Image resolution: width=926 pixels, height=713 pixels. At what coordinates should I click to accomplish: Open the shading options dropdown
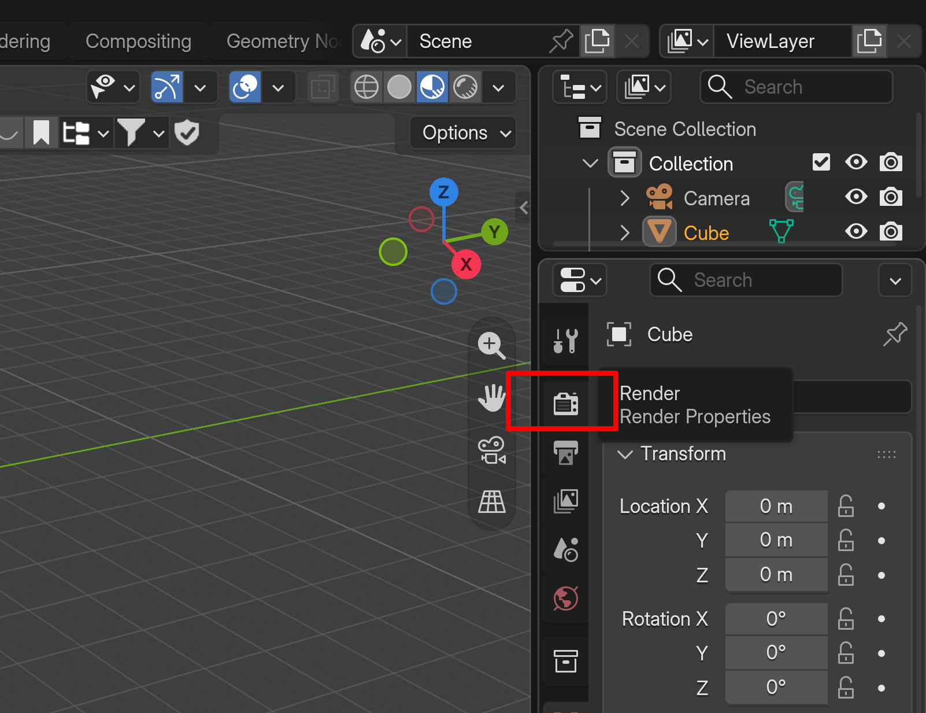click(498, 87)
